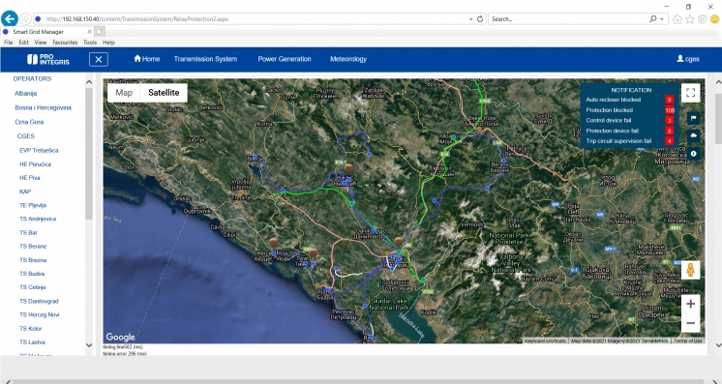Image resolution: width=722 pixels, height=384 pixels.
Task: Switch map to Satellite view
Action: tap(164, 93)
